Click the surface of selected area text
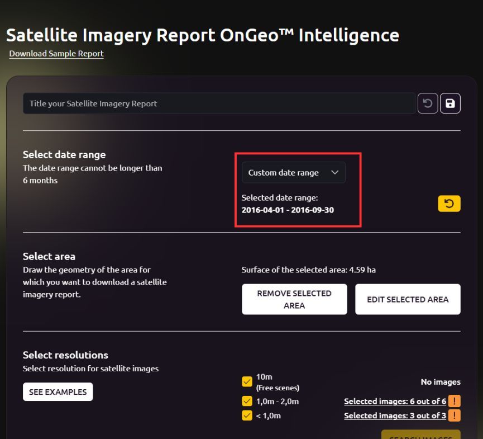Viewport: 483px width, 439px height. [x=308, y=270]
